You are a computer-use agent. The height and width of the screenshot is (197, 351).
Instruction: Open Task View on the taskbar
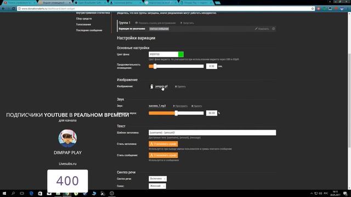(x=22, y=193)
